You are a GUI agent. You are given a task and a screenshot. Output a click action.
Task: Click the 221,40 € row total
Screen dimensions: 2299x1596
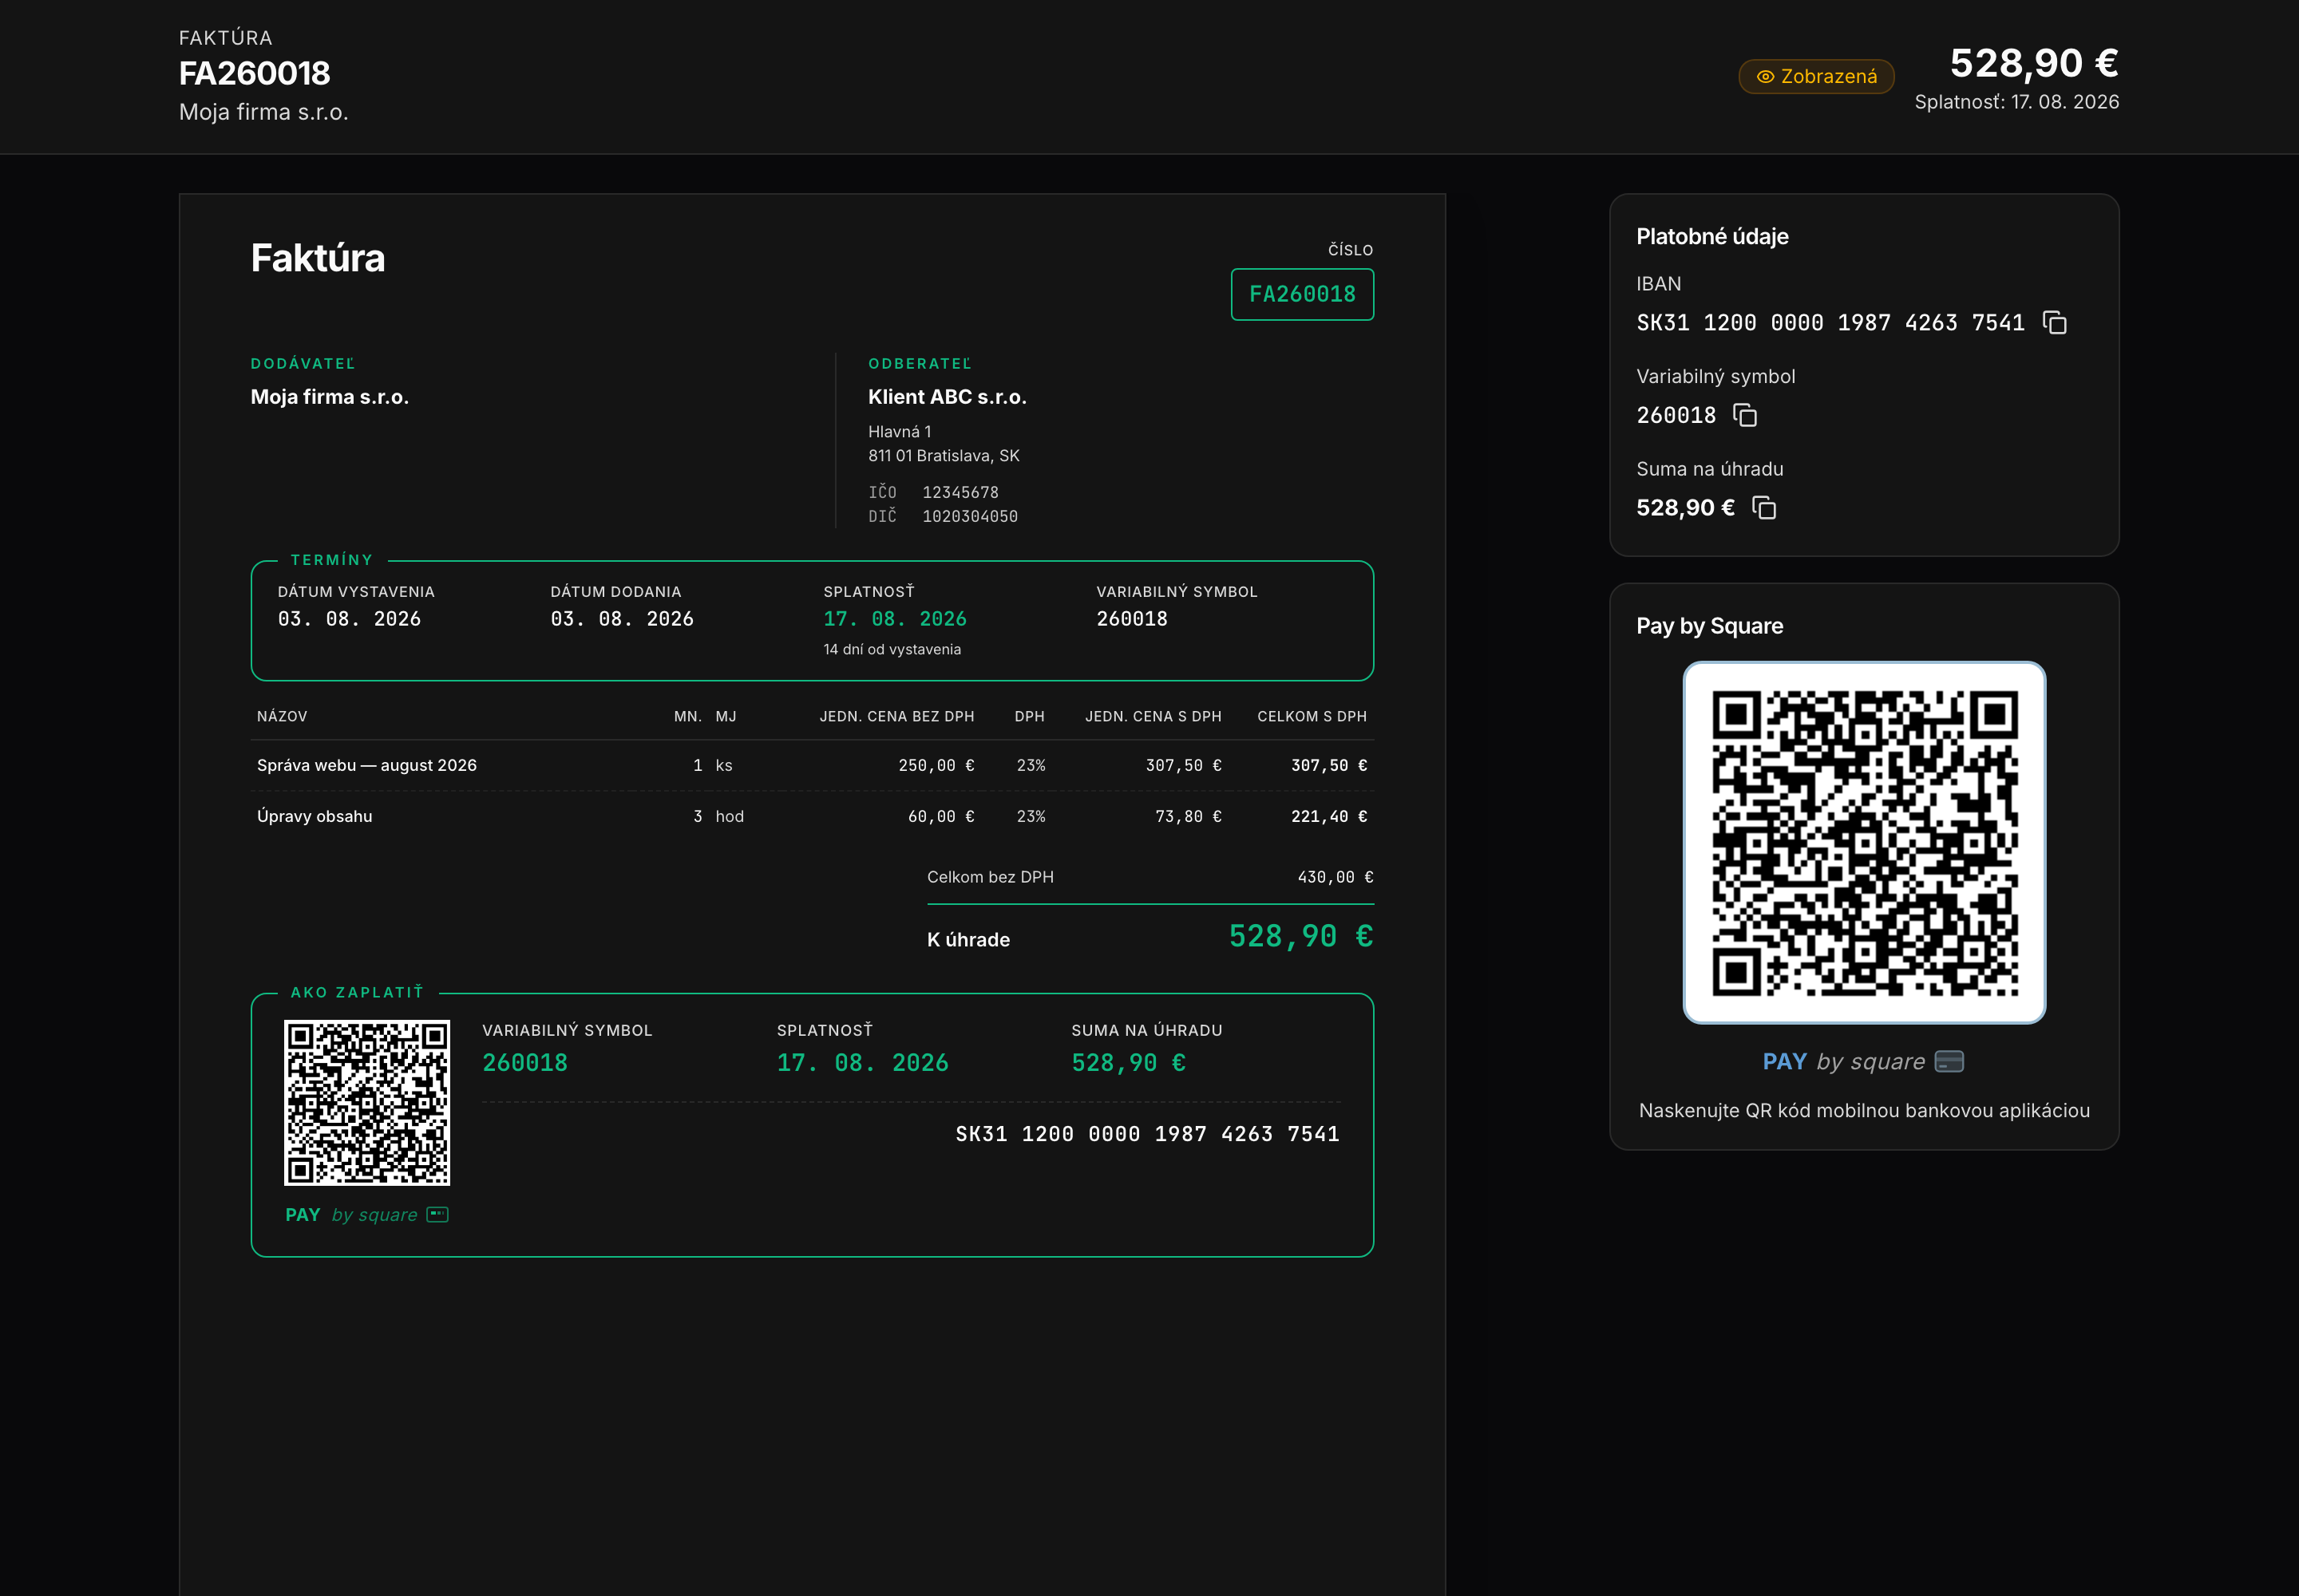[x=1328, y=816]
